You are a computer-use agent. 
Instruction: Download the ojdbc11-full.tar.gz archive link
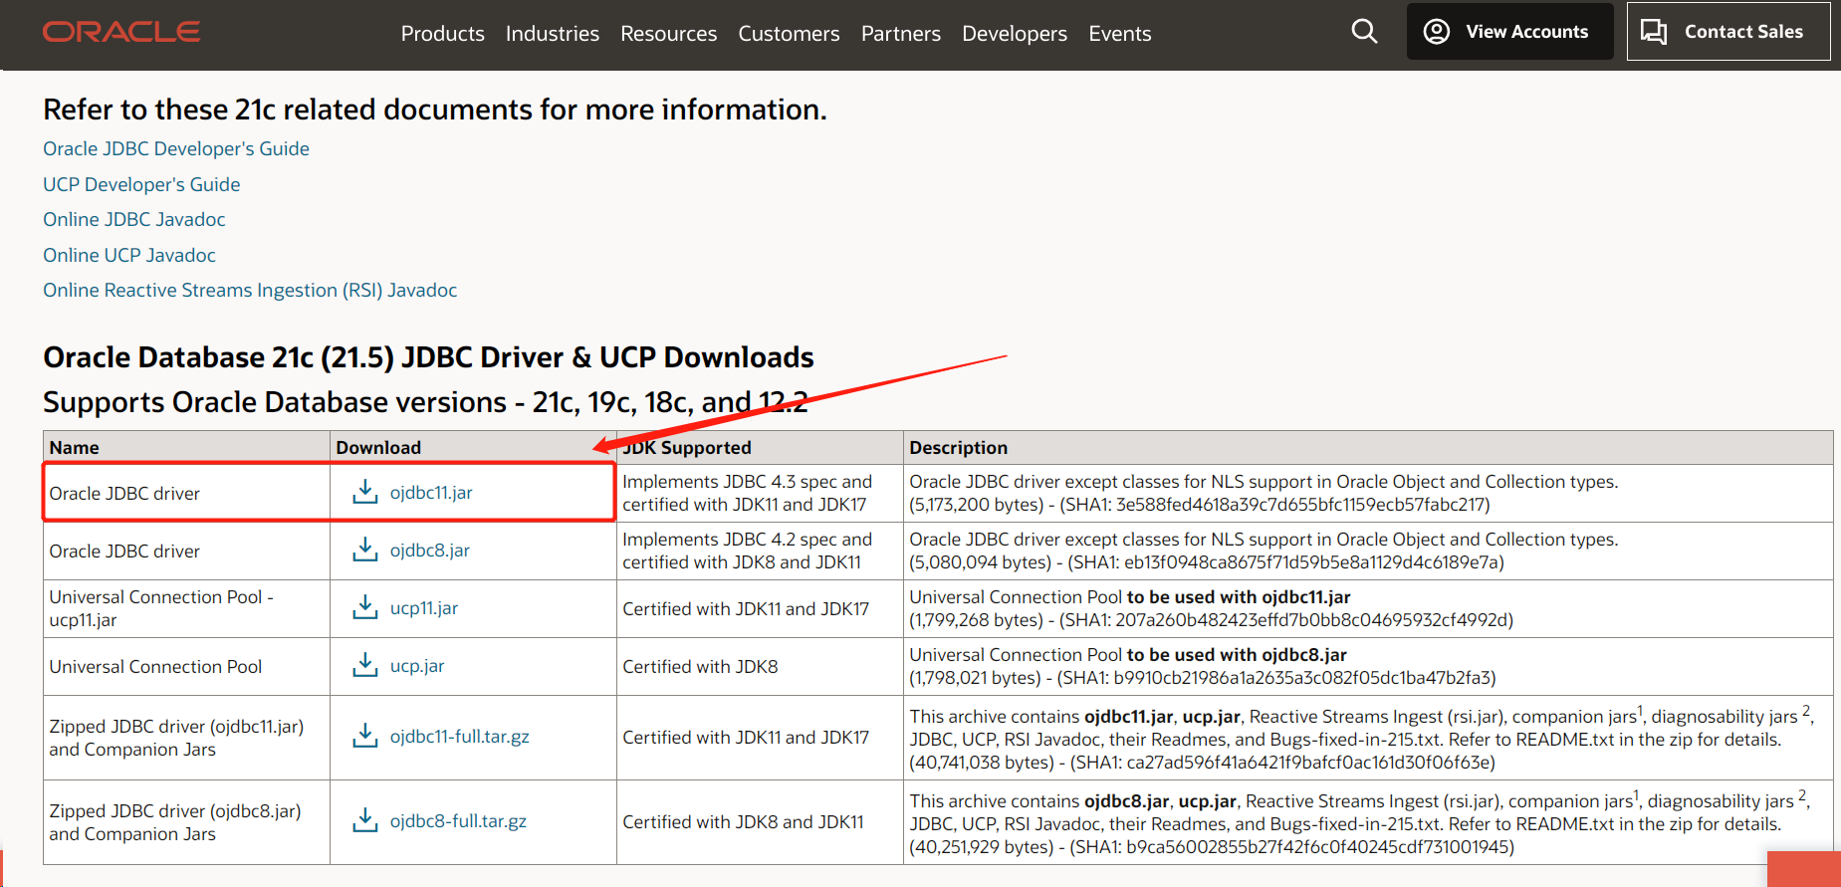click(460, 737)
